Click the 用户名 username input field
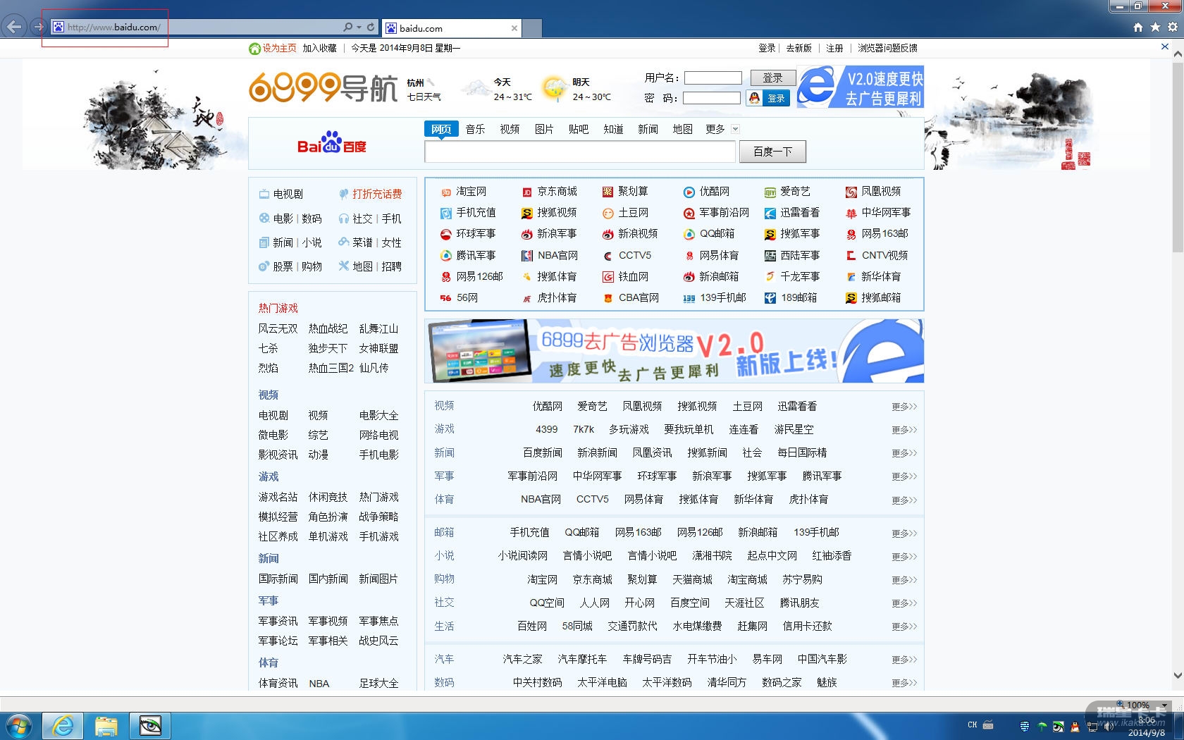This screenshot has width=1184, height=740. (713, 78)
